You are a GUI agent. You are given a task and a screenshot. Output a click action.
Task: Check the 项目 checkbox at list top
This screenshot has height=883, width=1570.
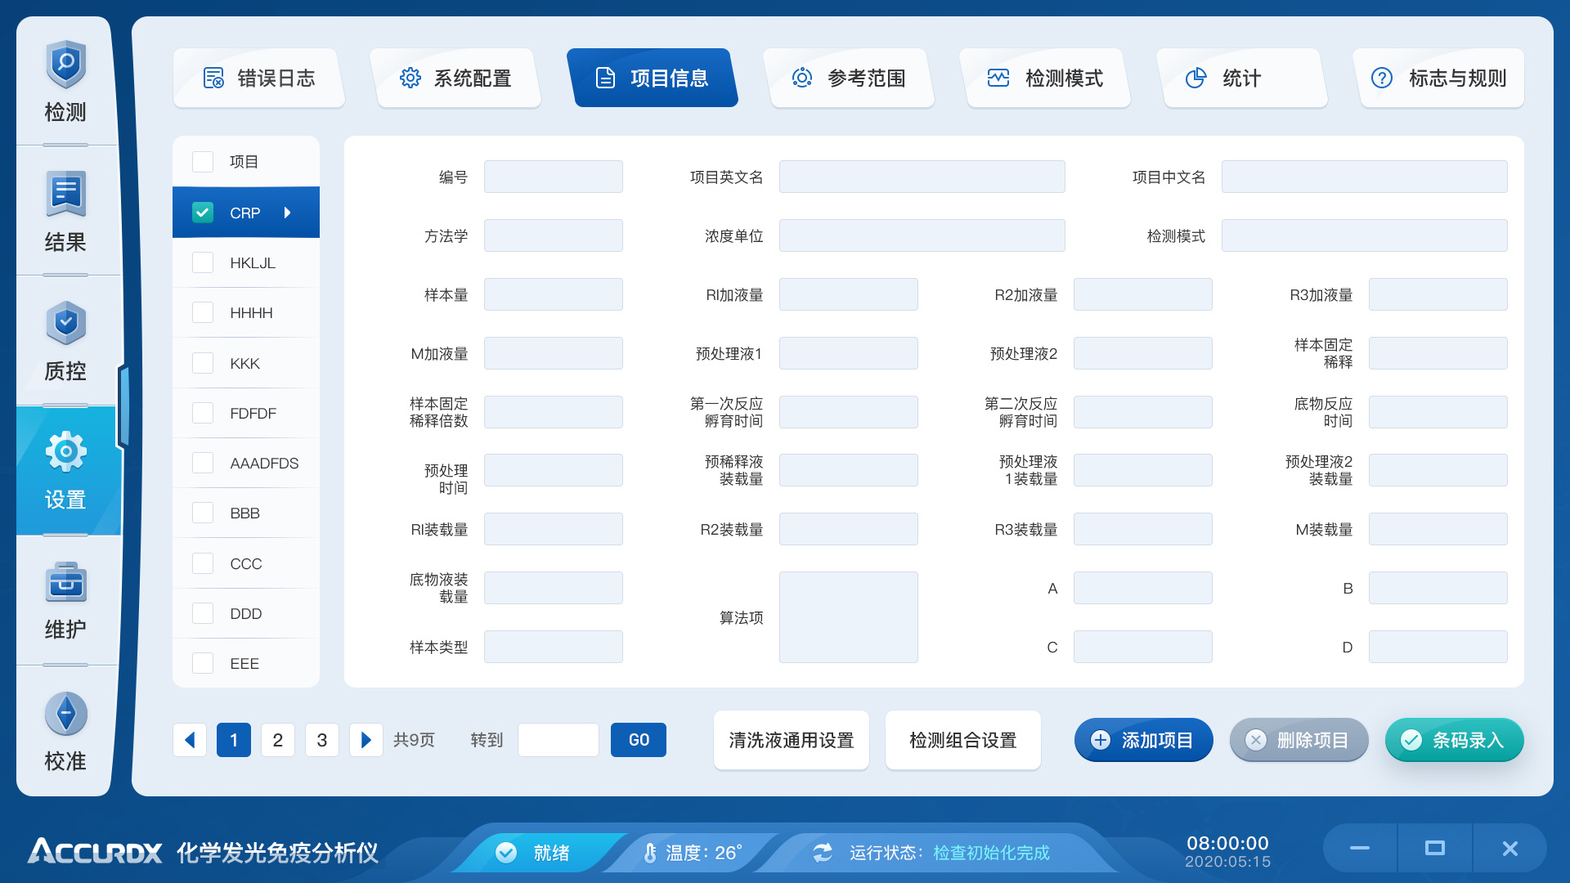[202, 161]
